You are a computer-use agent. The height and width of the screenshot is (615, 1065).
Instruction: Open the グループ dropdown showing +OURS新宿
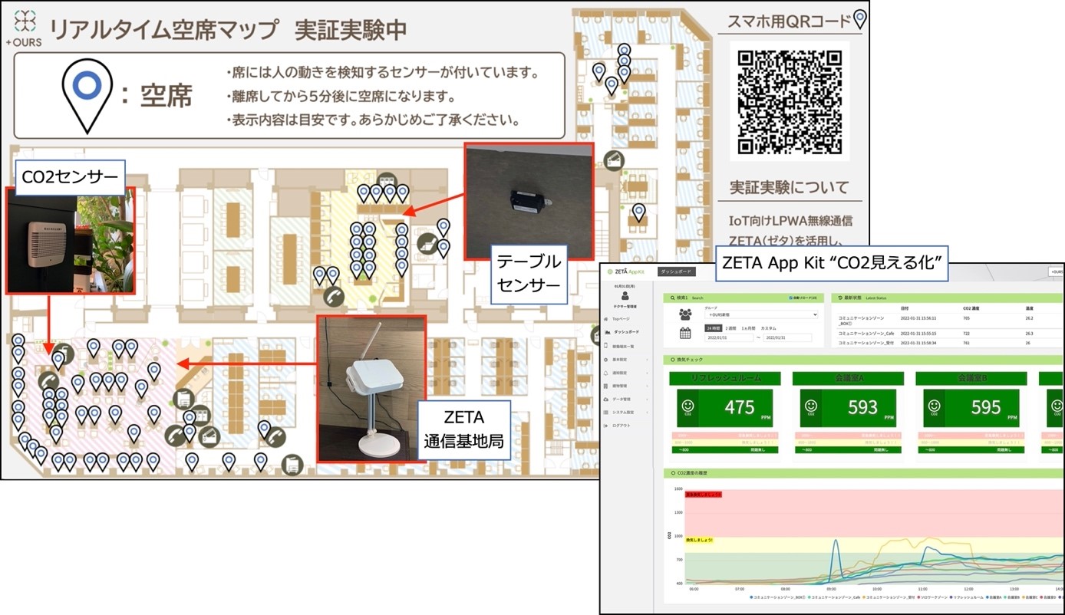pyautogui.click(x=761, y=314)
